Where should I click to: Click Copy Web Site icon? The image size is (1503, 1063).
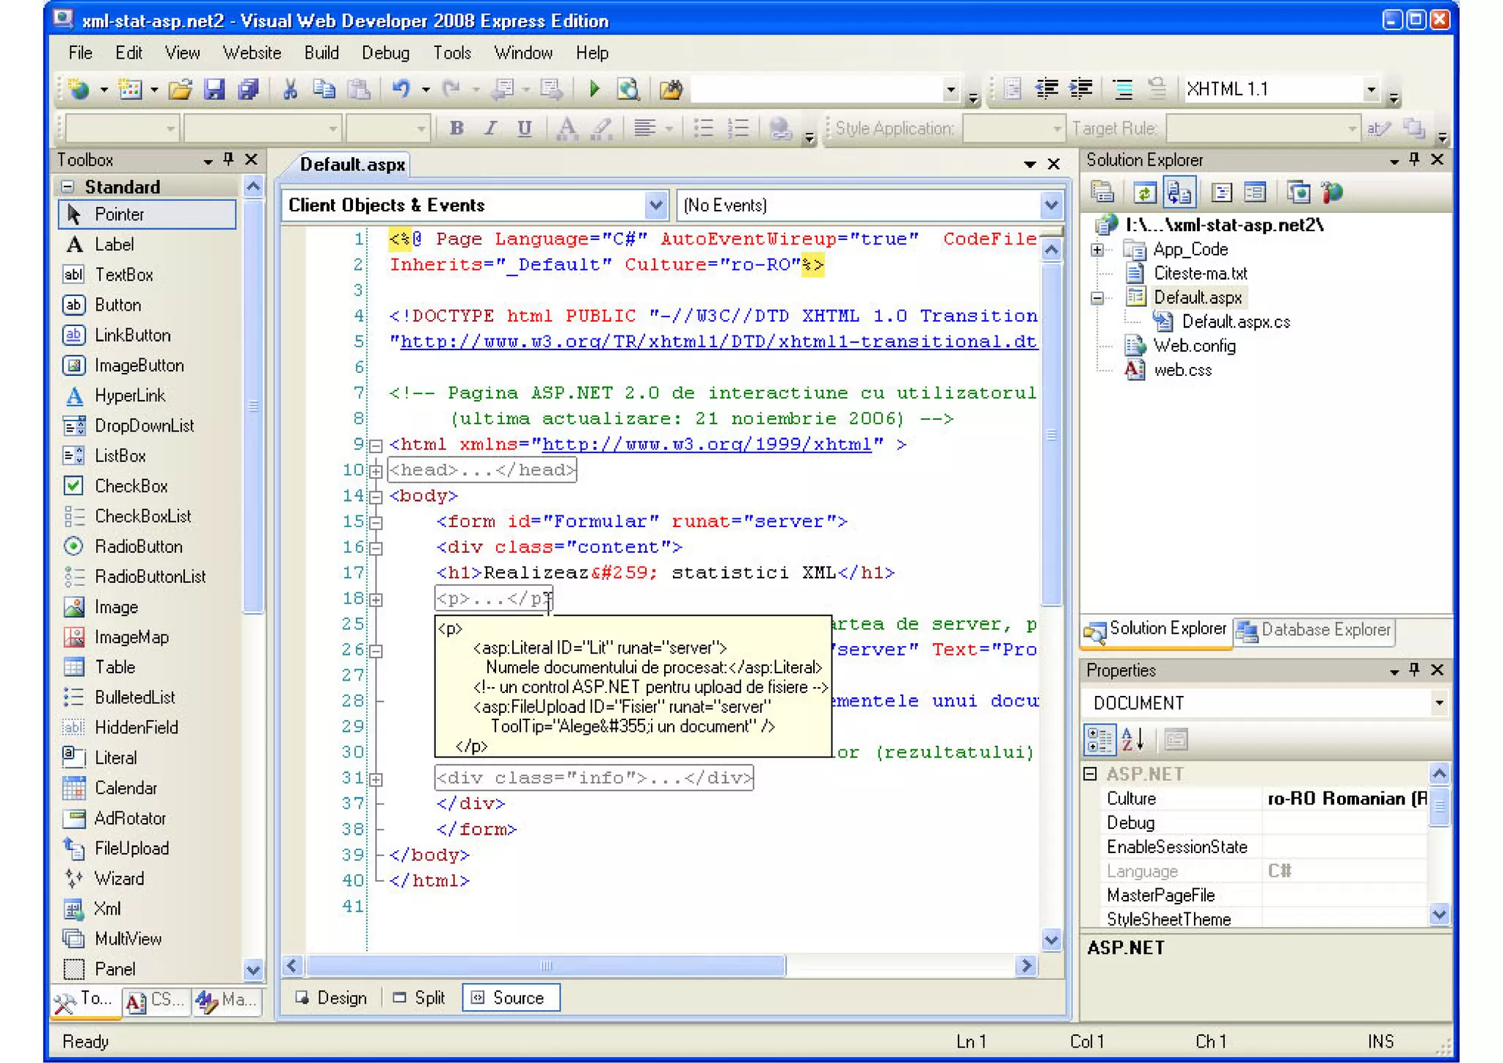(x=1298, y=192)
